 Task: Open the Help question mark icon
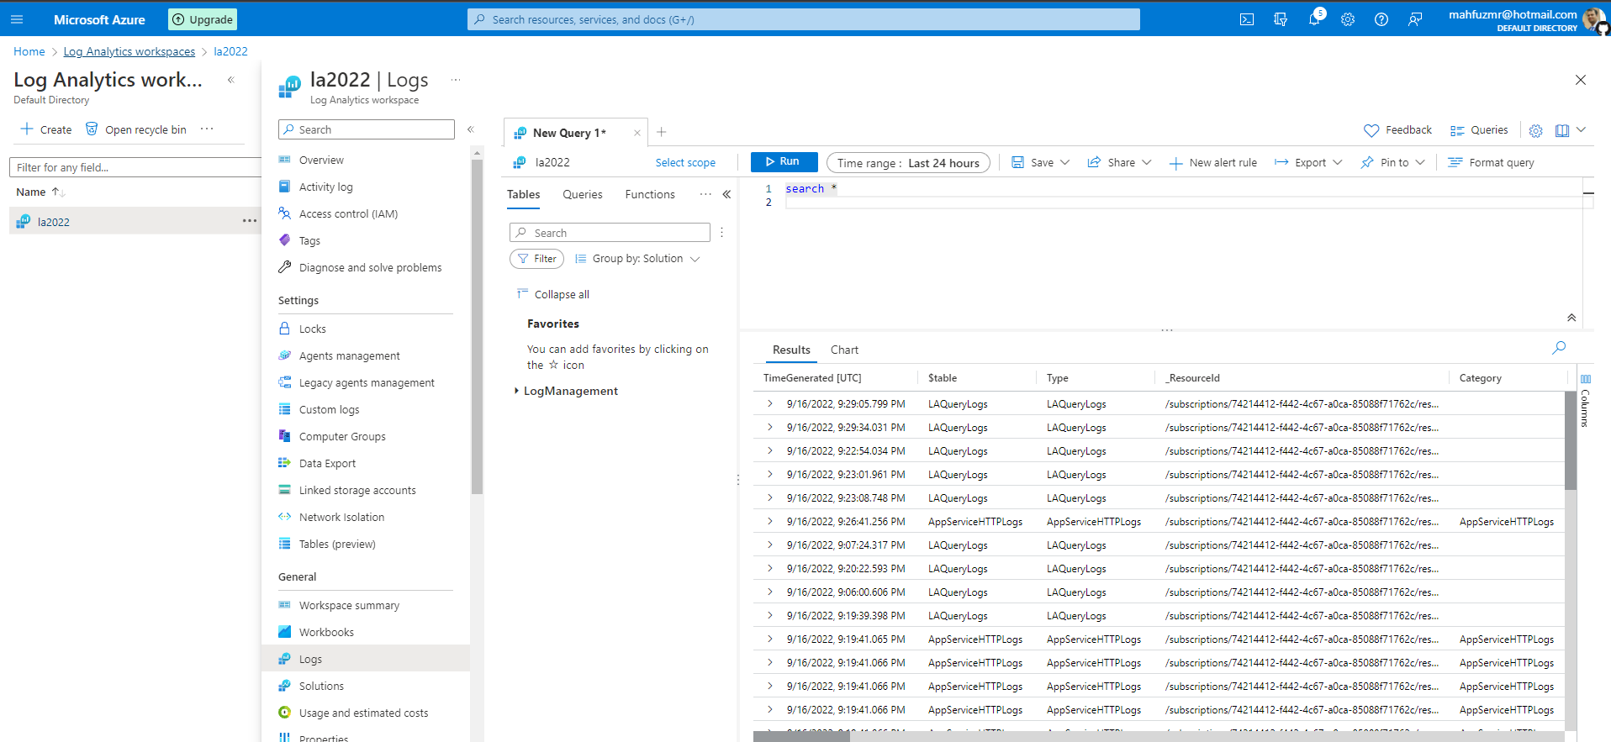pyautogui.click(x=1381, y=19)
